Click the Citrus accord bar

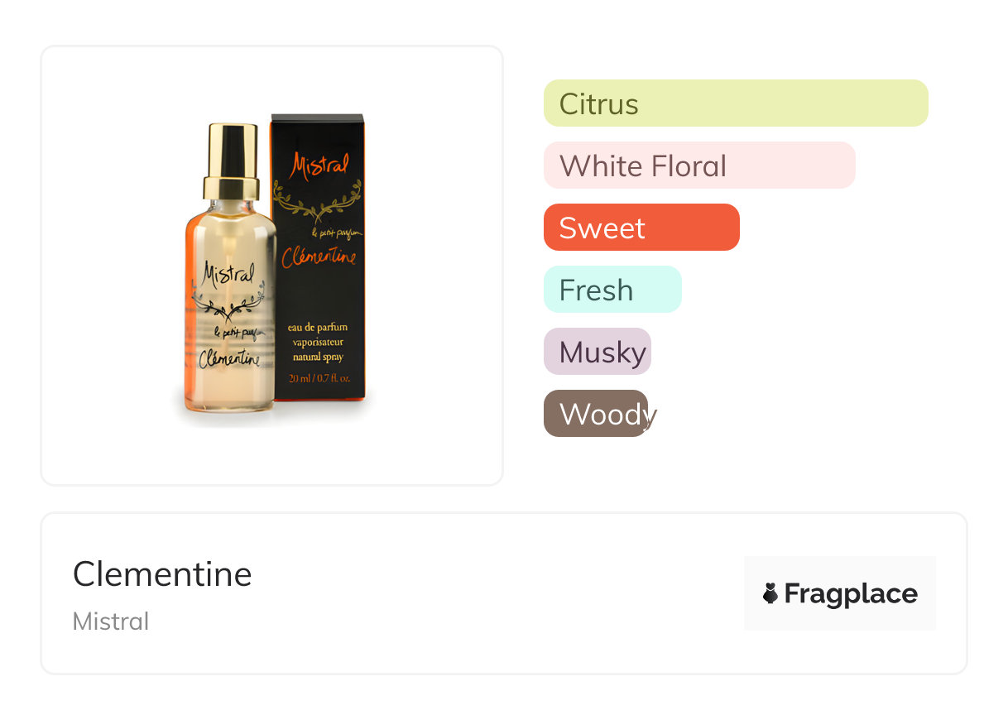[x=735, y=103]
